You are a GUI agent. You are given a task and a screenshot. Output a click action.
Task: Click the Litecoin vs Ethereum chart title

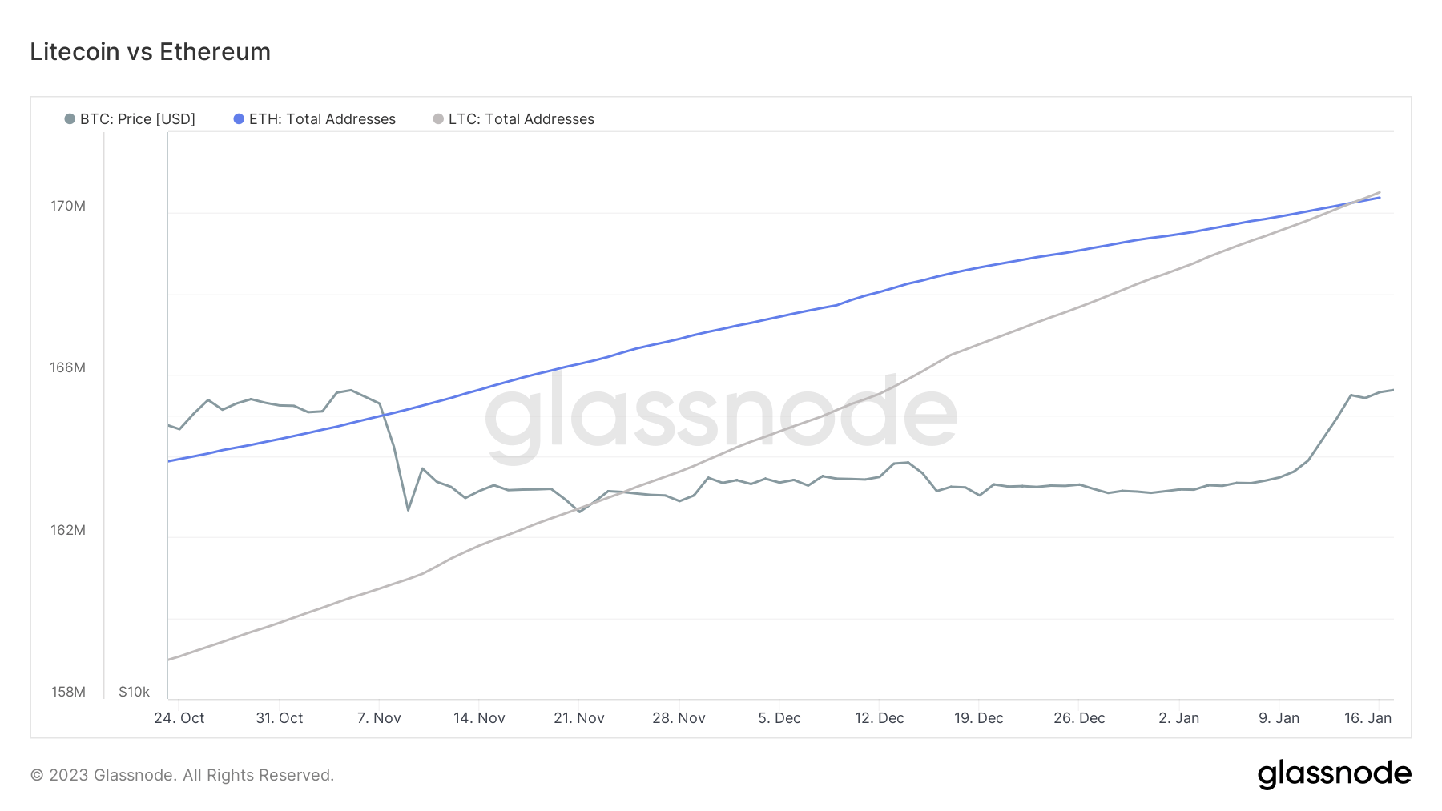pyautogui.click(x=151, y=52)
